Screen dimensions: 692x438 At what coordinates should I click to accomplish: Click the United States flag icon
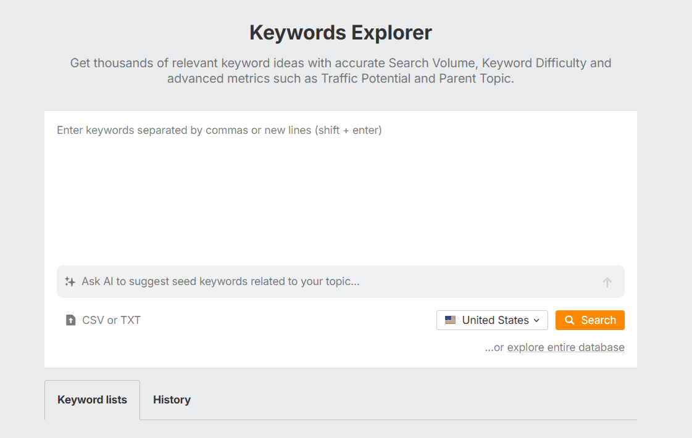tap(451, 320)
